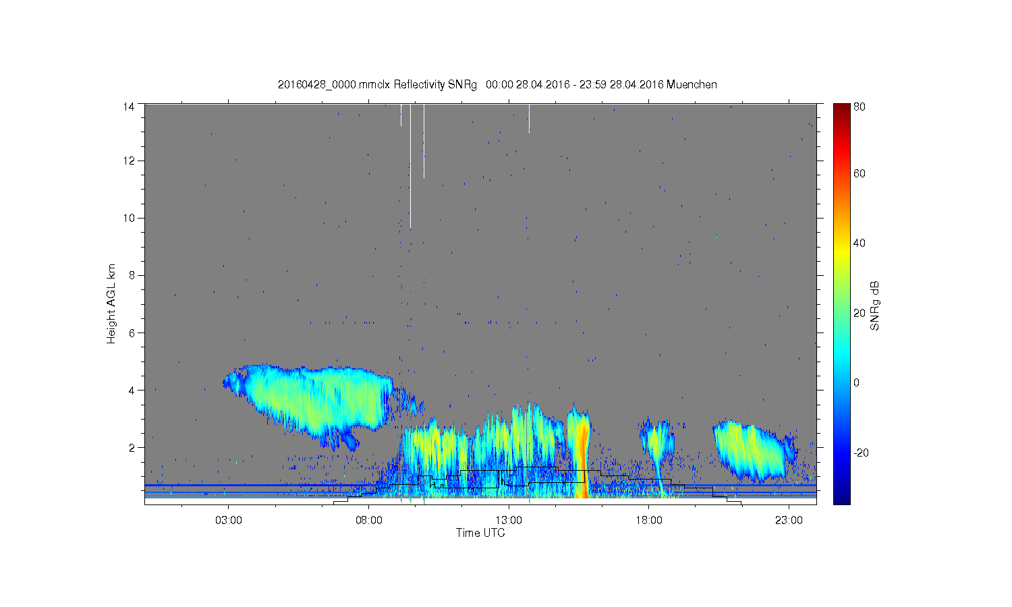
Task: Click the 03:00 time axis tick label
Action: pos(229,521)
